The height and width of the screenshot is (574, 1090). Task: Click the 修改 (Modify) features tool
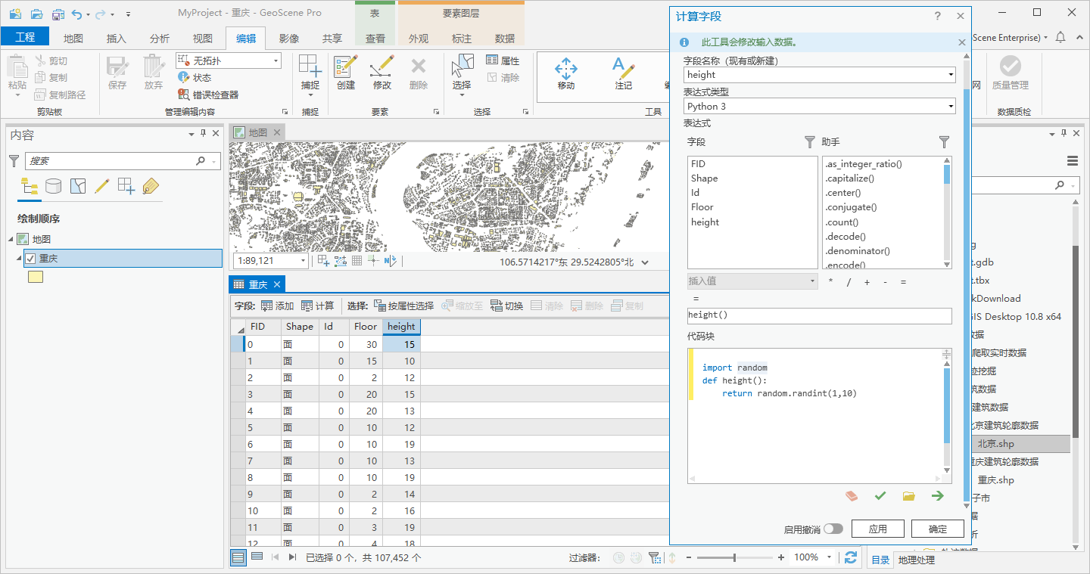[382, 73]
